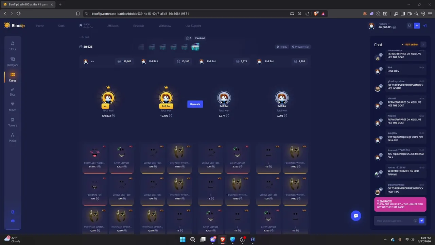Image resolution: width=435 pixels, height=245 pixels.
Task: Open Slots in top navigation
Action: (61, 26)
